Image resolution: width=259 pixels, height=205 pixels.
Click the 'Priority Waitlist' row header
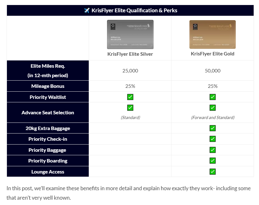(48, 97)
